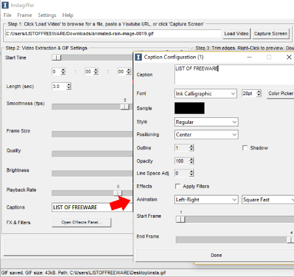
Task: Click the Start Frame slider handle
Action: [x=180, y=220]
